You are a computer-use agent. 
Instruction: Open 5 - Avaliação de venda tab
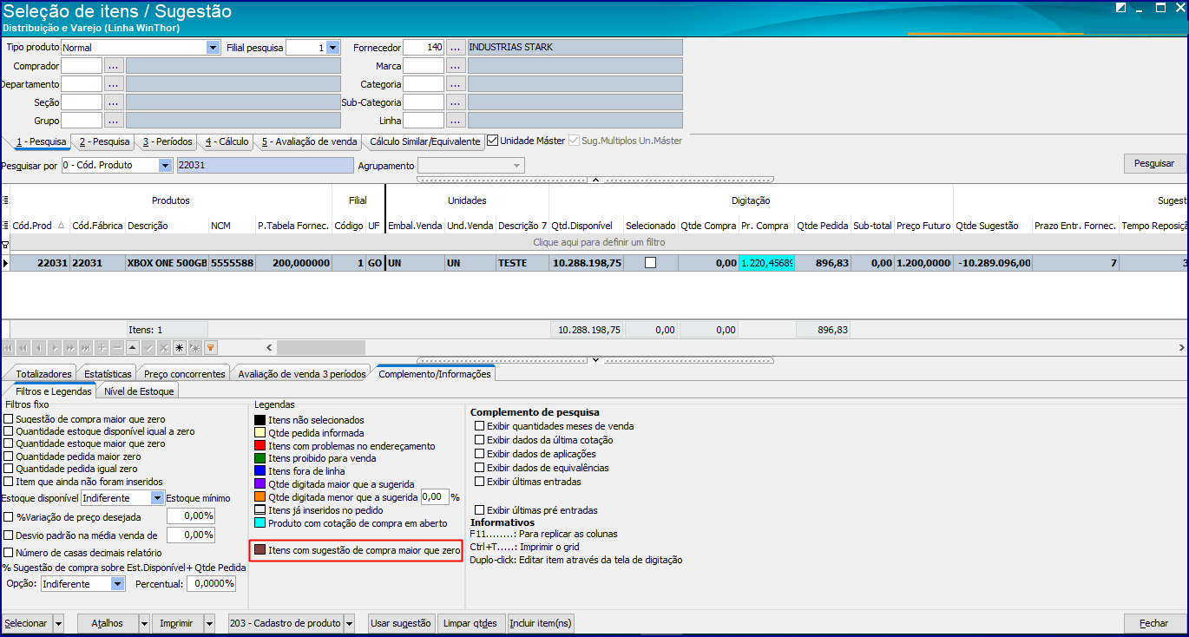(x=310, y=141)
